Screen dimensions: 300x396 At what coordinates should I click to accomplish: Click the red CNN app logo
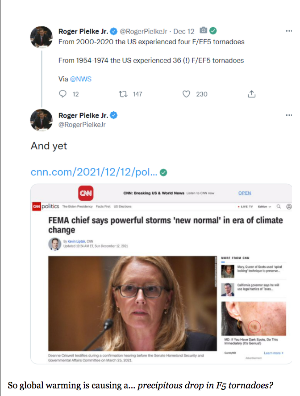point(86,193)
